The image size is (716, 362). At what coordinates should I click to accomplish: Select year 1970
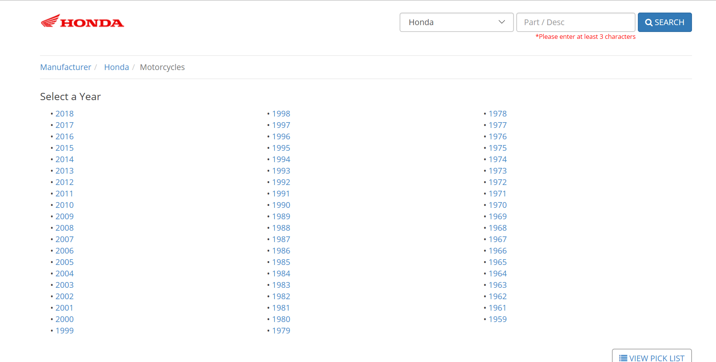coord(498,205)
